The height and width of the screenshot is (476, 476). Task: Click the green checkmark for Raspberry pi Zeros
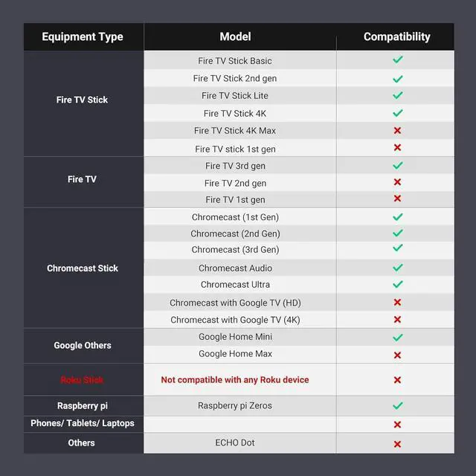(397, 406)
